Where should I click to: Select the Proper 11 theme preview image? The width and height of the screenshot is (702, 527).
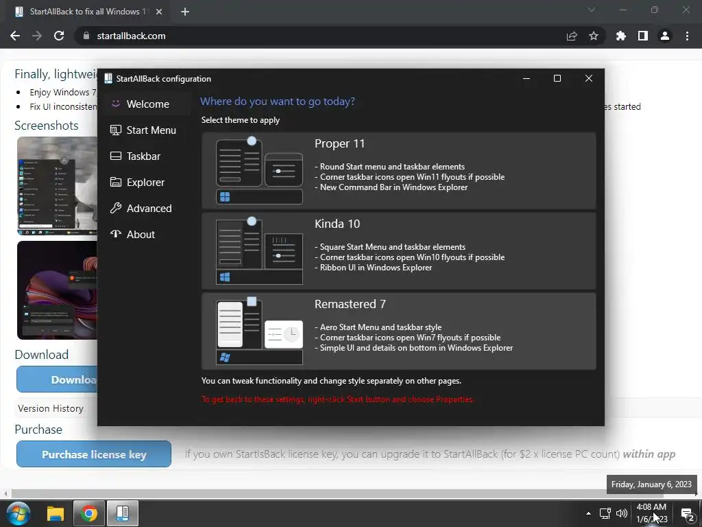259,170
